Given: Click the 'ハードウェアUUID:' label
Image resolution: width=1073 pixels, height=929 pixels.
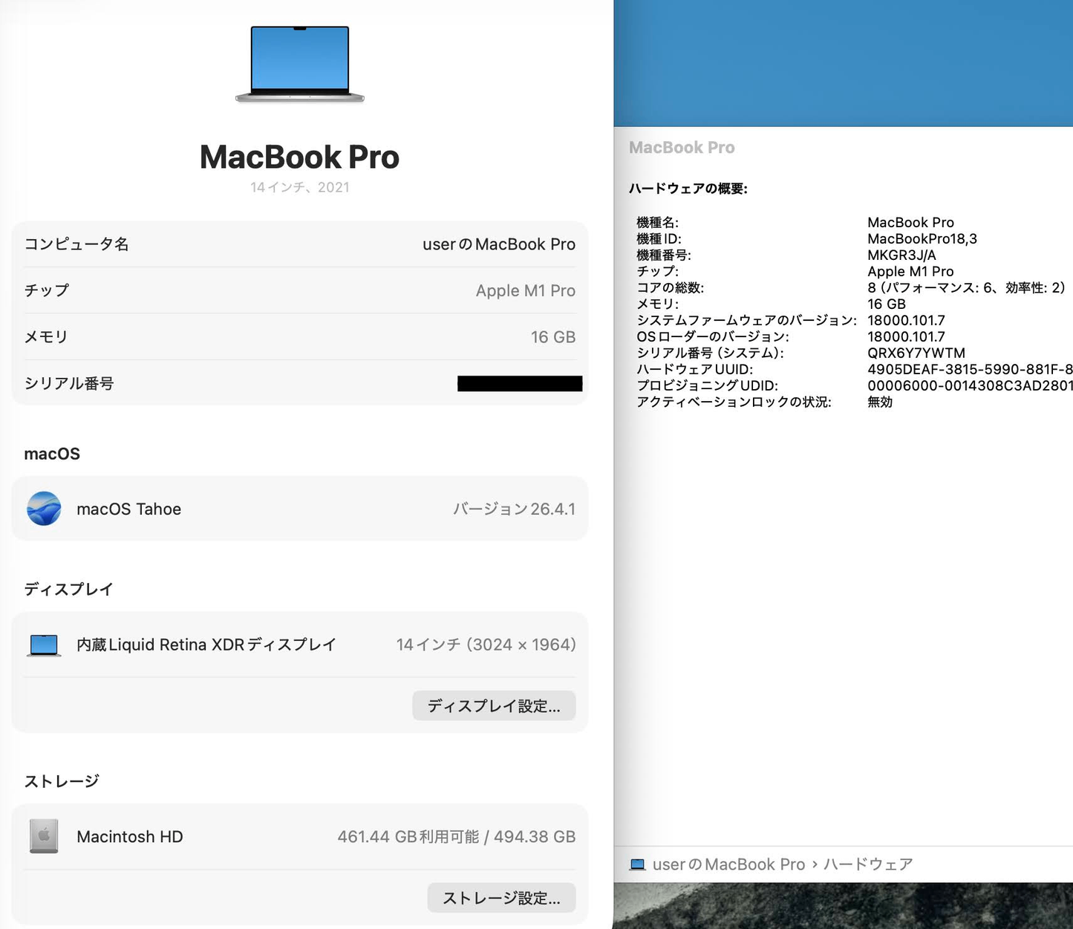Looking at the screenshot, I should coord(694,370).
